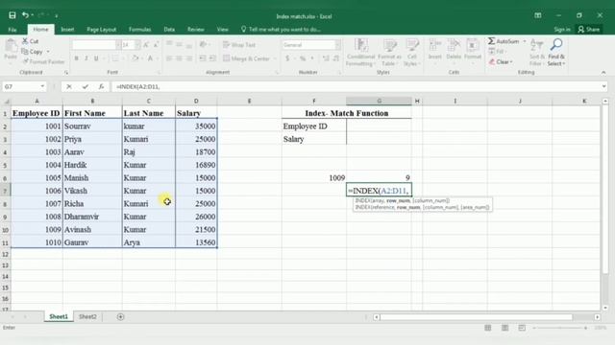Click salary cell '35000'
The height and width of the screenshot is (345, 615).
pyautogui.click(x=196, y=126)
